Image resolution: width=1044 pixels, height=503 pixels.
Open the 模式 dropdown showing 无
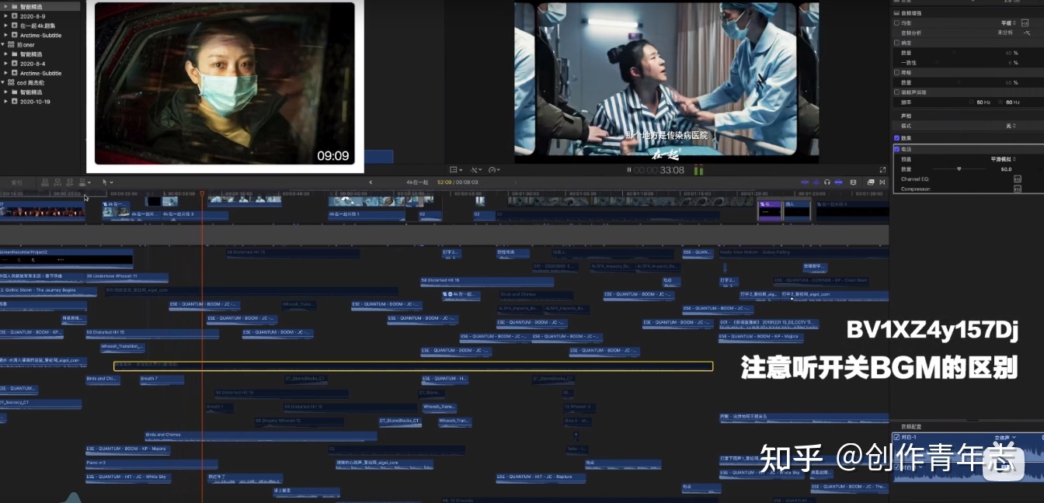[x=1011, y=126]
